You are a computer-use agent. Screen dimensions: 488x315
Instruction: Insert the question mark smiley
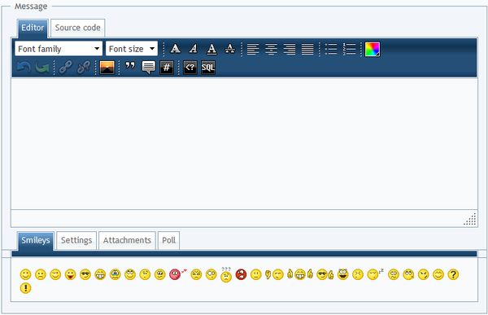453,274
